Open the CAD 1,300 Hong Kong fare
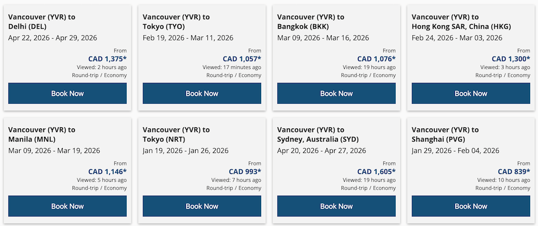This screenshot has width=538, height=226. pos(511,59)
